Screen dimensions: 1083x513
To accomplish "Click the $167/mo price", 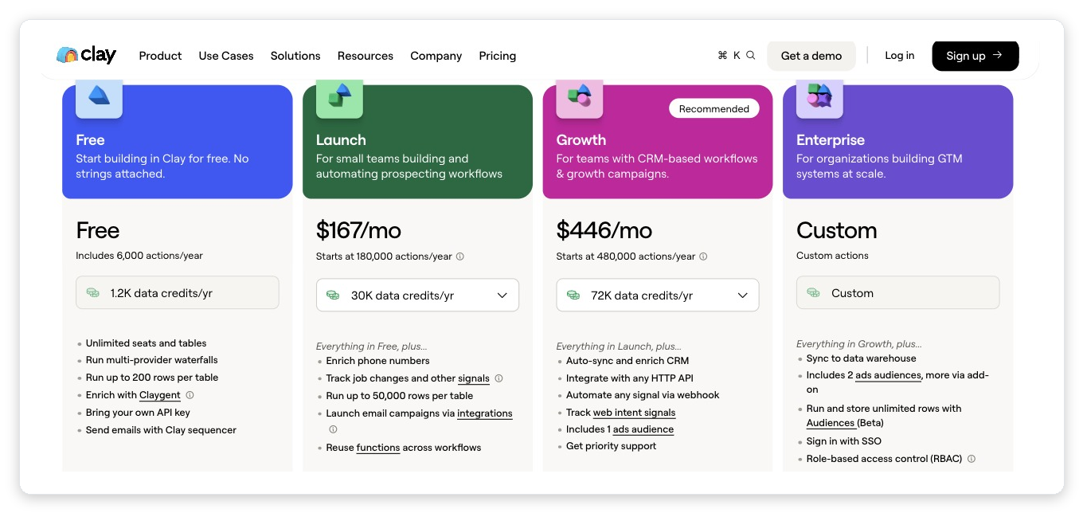I will click(358, 230).
